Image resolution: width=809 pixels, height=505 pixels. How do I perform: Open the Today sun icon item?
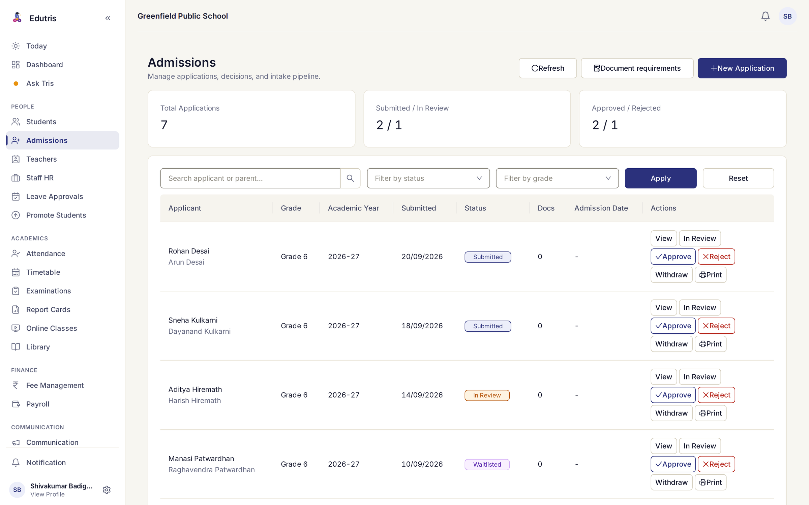pyautogui.click(x=16, y=46)
